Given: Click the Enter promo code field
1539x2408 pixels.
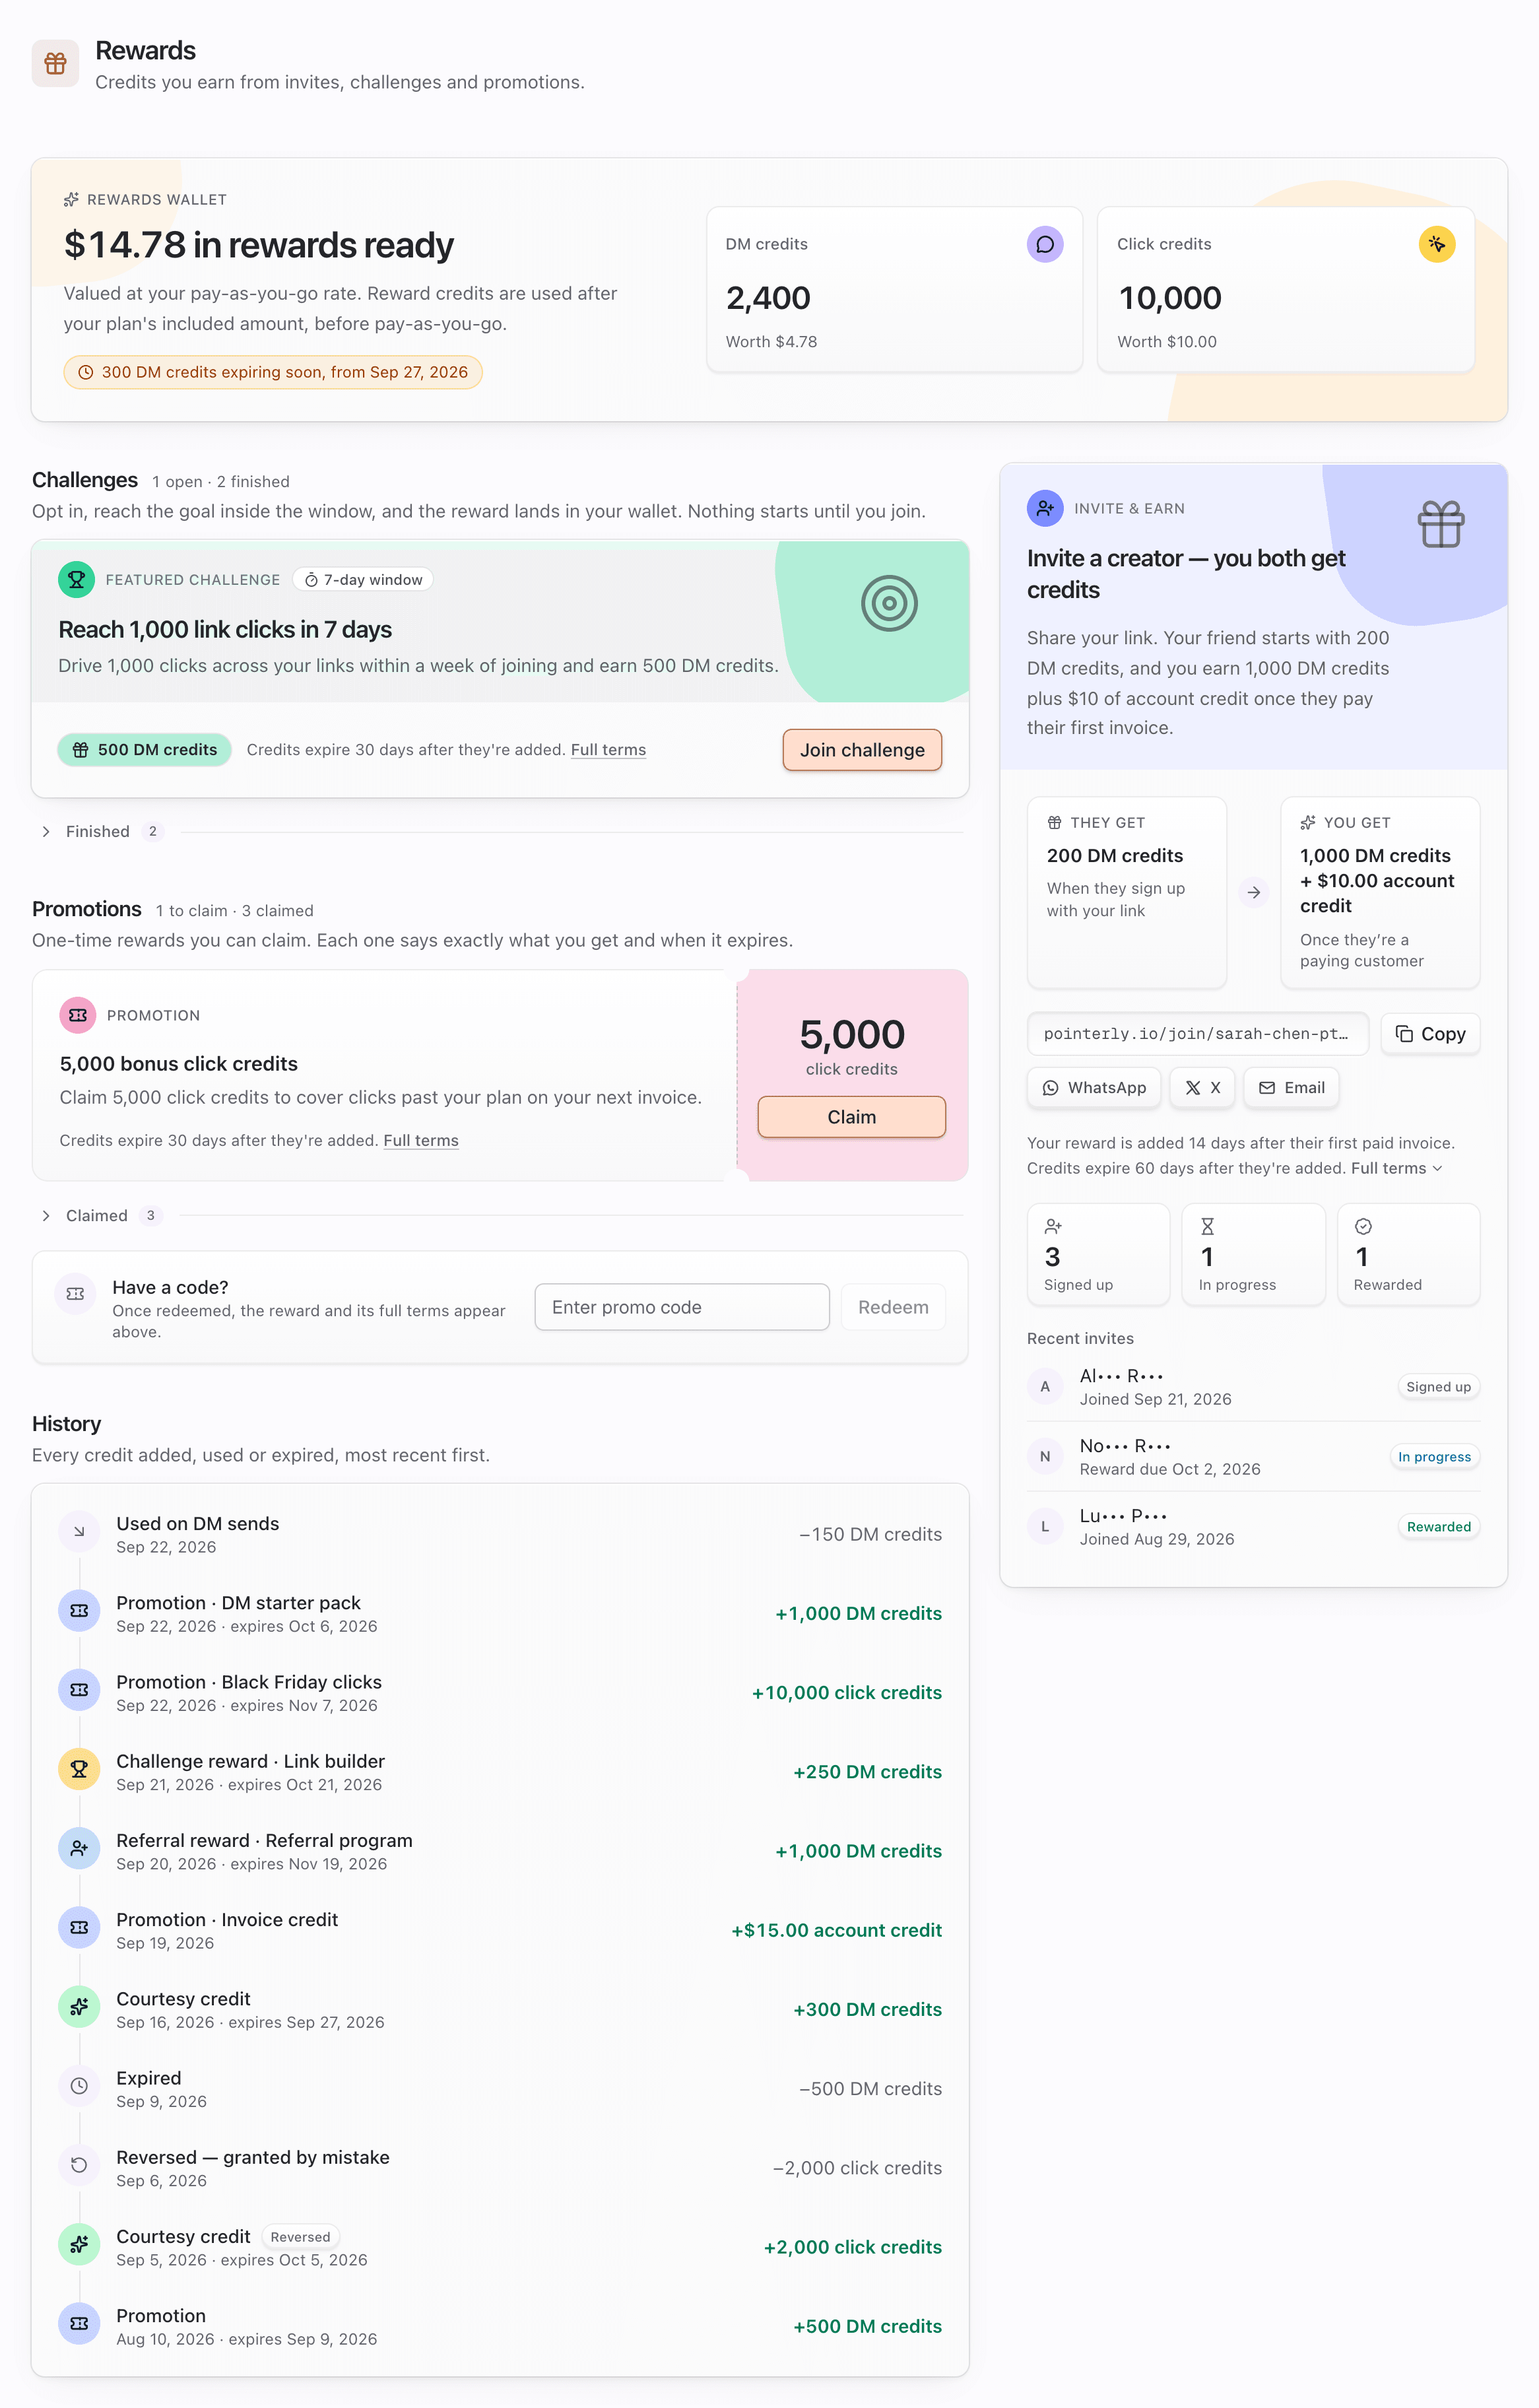Looking at the screenshot, I should (682, 1307).
